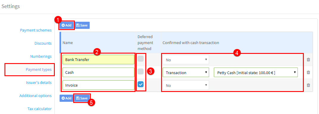This screenshot has height=114, width=319.
Task: Uncheck deferred payment for Invoice
Action: click(141, 84)
